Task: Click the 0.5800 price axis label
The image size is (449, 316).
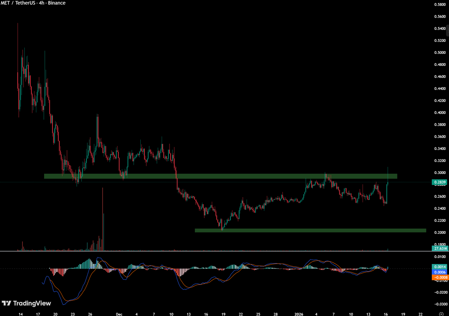Action: pos(439,4)
